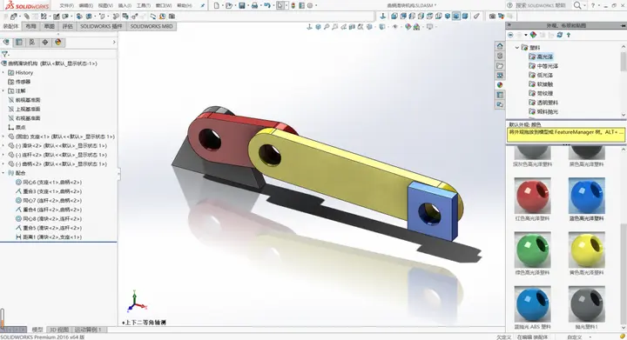Open the ConfigurationManager tab icon
The height and width of the screenshot is (340, 627).
(32, 43)
